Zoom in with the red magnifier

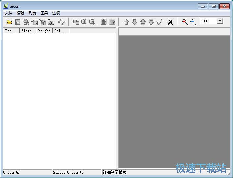click(185, 22)
